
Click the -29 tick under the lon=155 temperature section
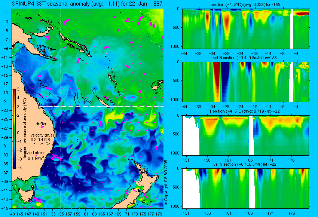click(x=226, y=54)
